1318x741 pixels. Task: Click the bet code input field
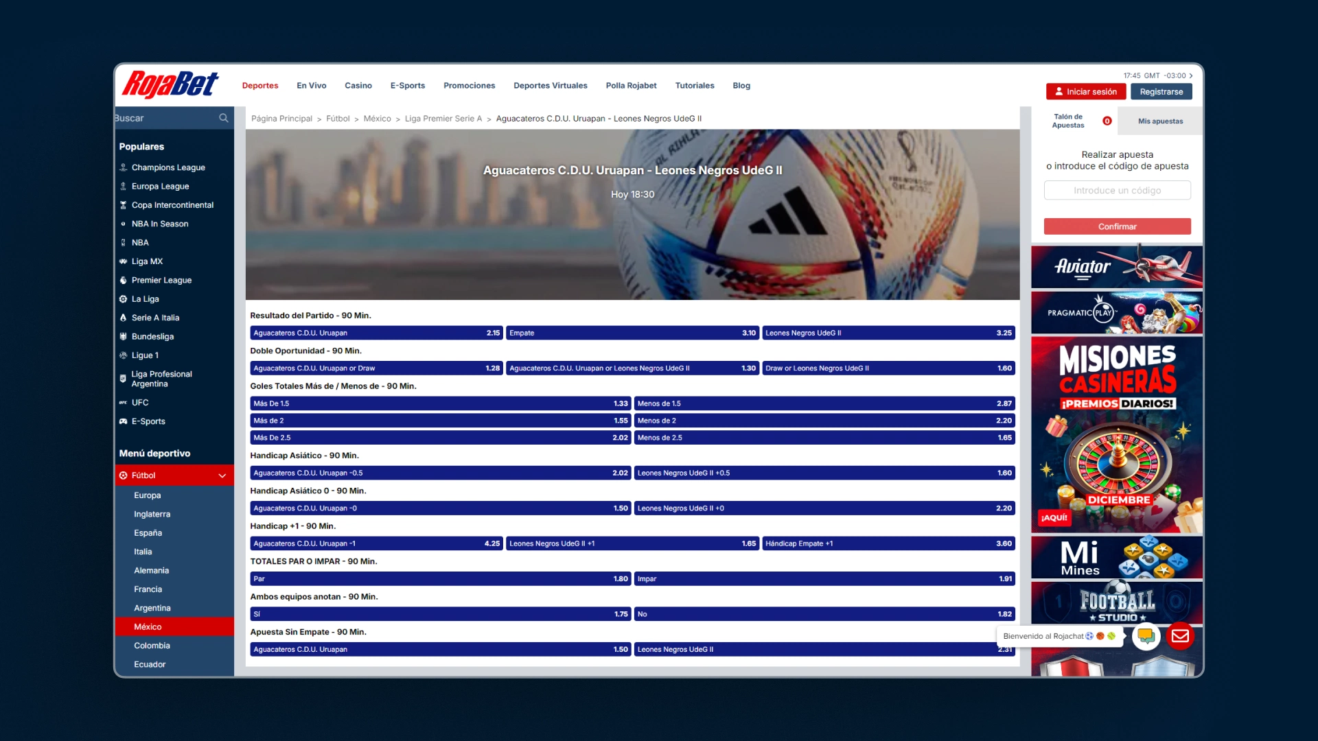pos(1118,190)
